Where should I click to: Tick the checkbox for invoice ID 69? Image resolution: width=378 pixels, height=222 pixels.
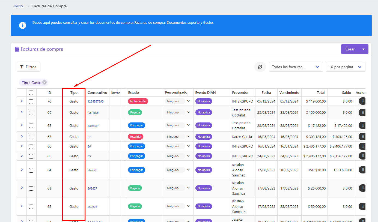[31, 113]
